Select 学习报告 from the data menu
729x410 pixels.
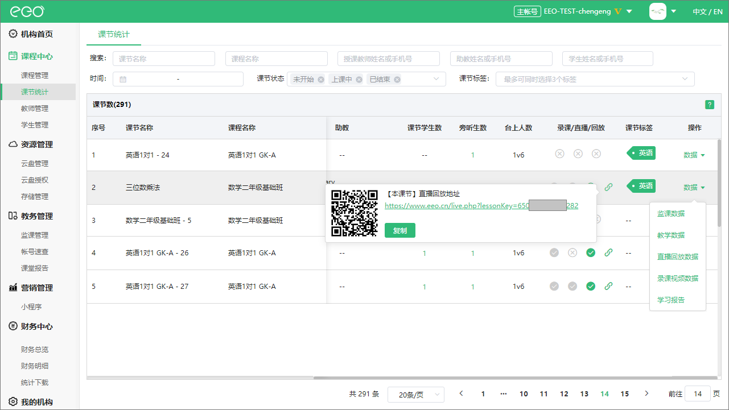click(x=671, y=300)
